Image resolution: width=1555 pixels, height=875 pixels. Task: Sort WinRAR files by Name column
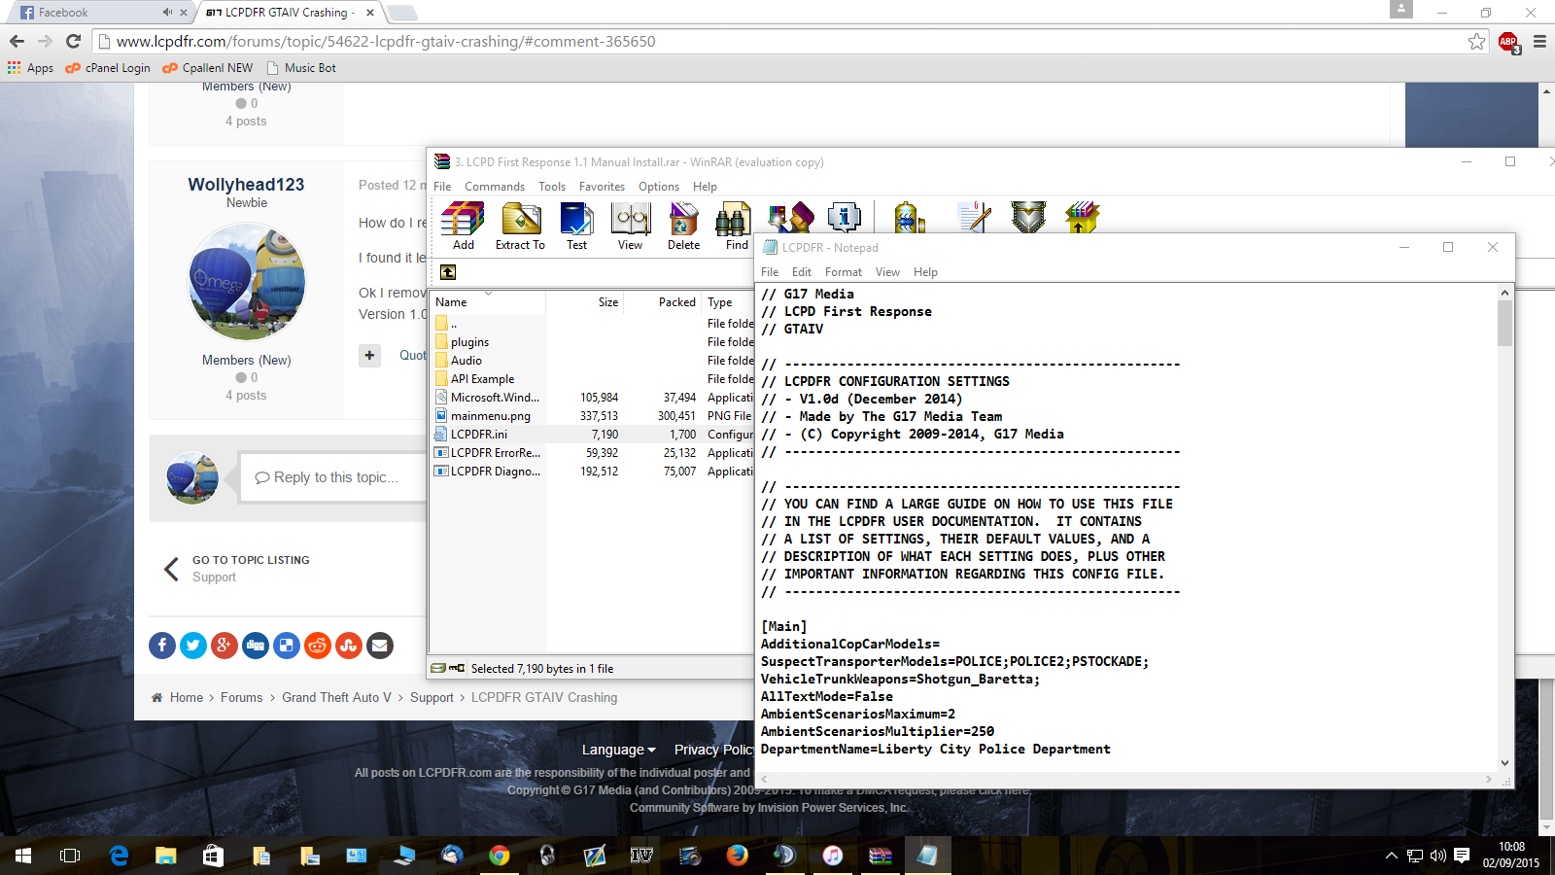tap(488, 302)
